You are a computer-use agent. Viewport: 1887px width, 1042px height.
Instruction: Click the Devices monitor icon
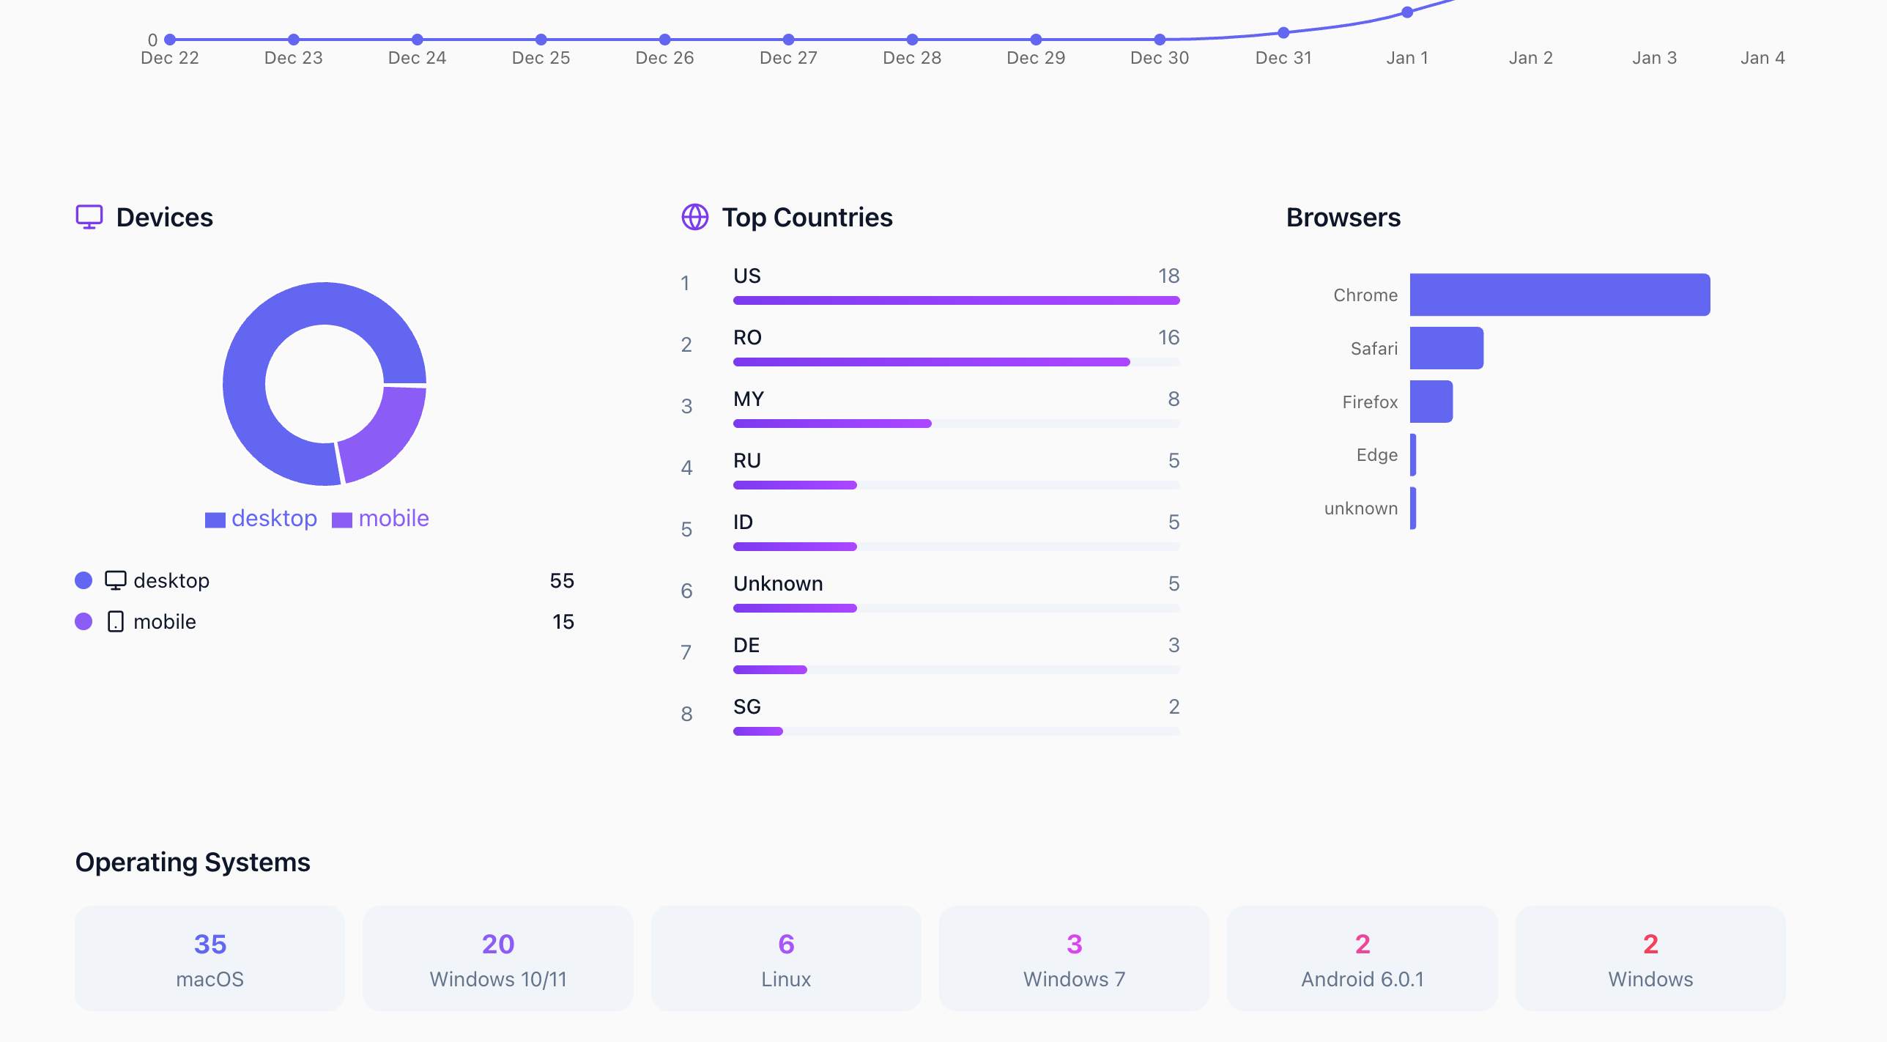[89, 217]
